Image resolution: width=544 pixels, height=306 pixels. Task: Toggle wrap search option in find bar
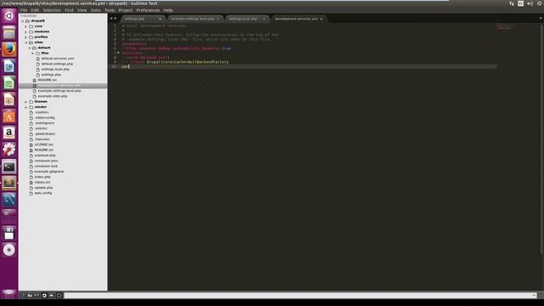coord(44,296)
